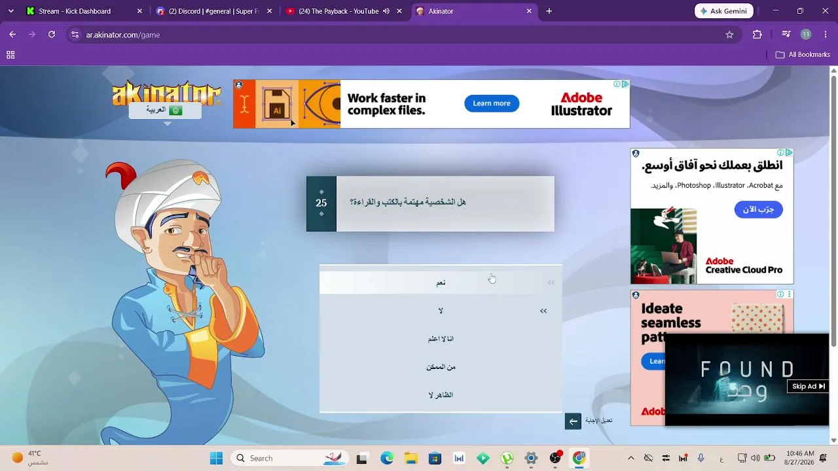The image size is (838, 471).
Task: Switch to the Discord #general tab
Action: point(214,11)
